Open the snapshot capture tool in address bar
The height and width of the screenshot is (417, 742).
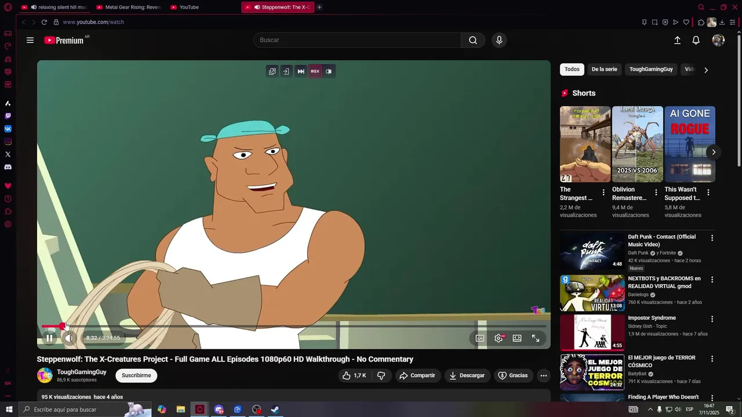654,22
